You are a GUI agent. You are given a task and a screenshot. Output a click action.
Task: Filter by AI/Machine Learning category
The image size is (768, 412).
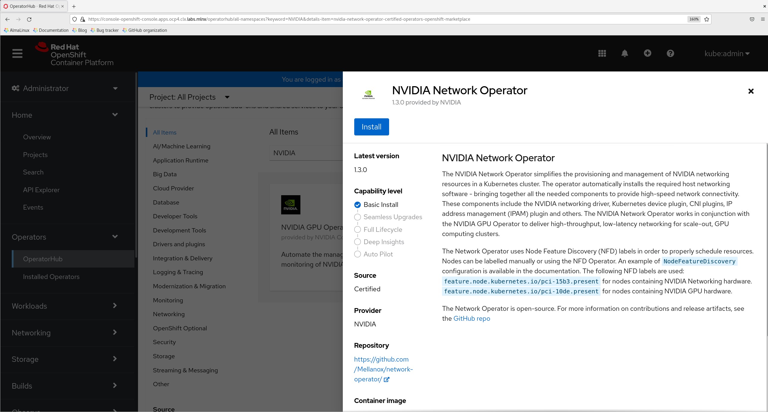pos(182,147)
